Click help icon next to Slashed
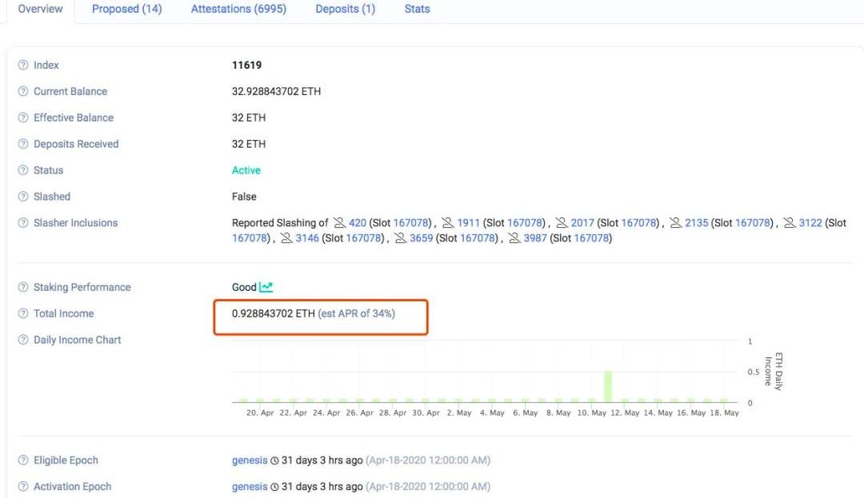864x498 pixels. 23,197
